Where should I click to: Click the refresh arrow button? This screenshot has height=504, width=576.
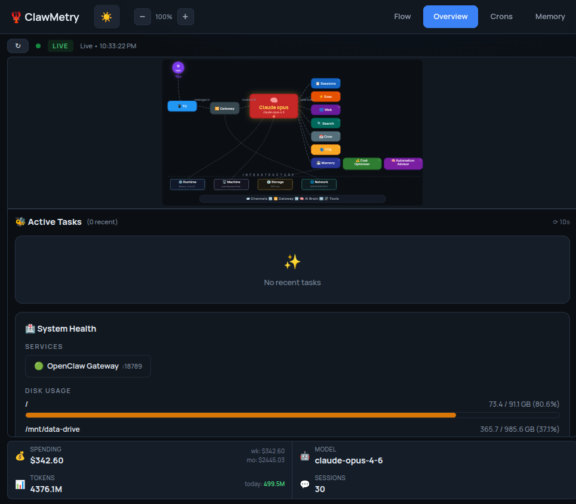18,46
